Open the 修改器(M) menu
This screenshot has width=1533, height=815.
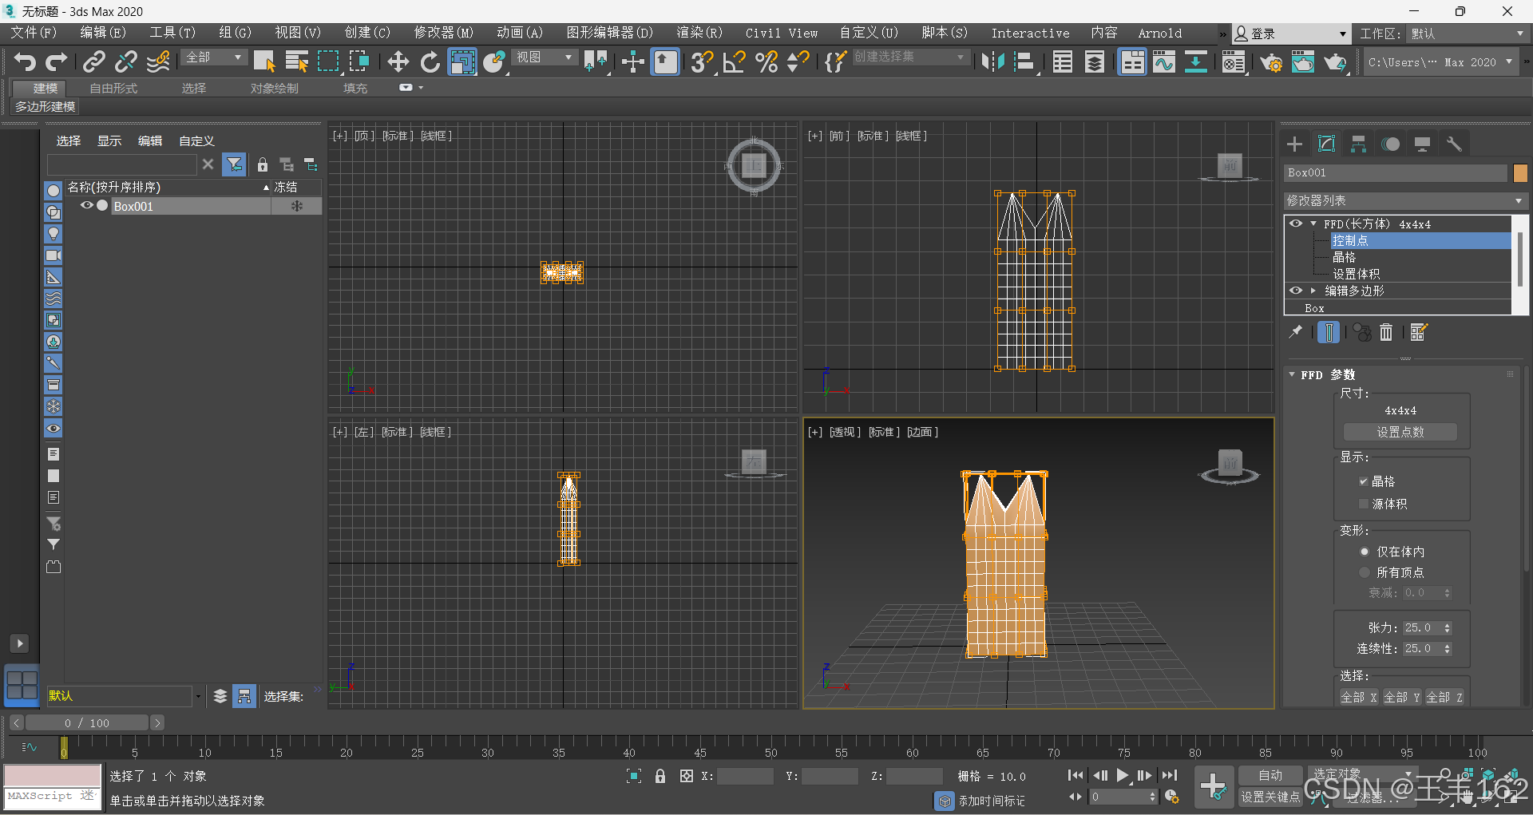coord(443,33)
